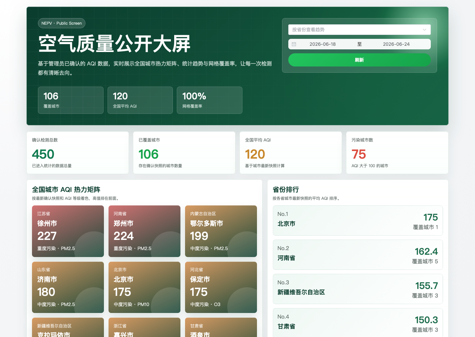Viewport: 475px width, 337px height.
Task: Open the 徐州市 heat matrix card
Action: 68,231
